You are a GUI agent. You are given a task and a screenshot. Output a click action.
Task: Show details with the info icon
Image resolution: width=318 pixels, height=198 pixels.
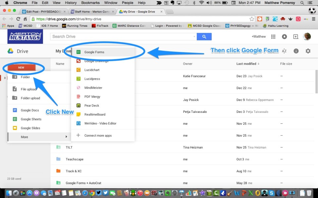coord(296,51)
